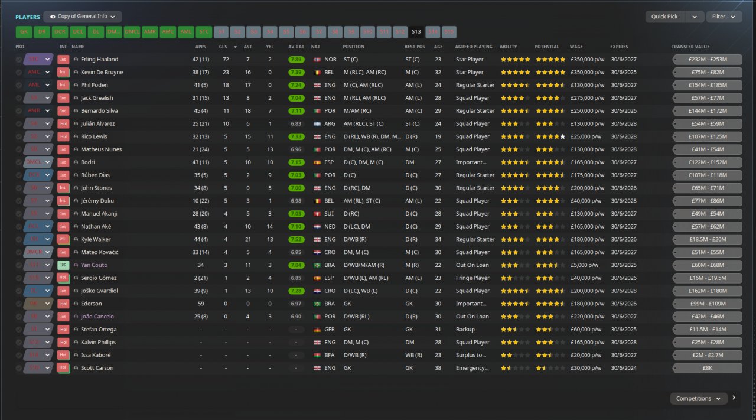The height and width of the screenshot is (420, 756).
Task: Click Ederson's Hol info icon
Action: 64,304
